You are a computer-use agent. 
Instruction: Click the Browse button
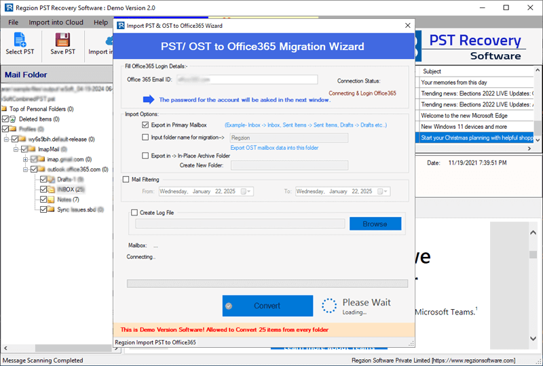375,224
